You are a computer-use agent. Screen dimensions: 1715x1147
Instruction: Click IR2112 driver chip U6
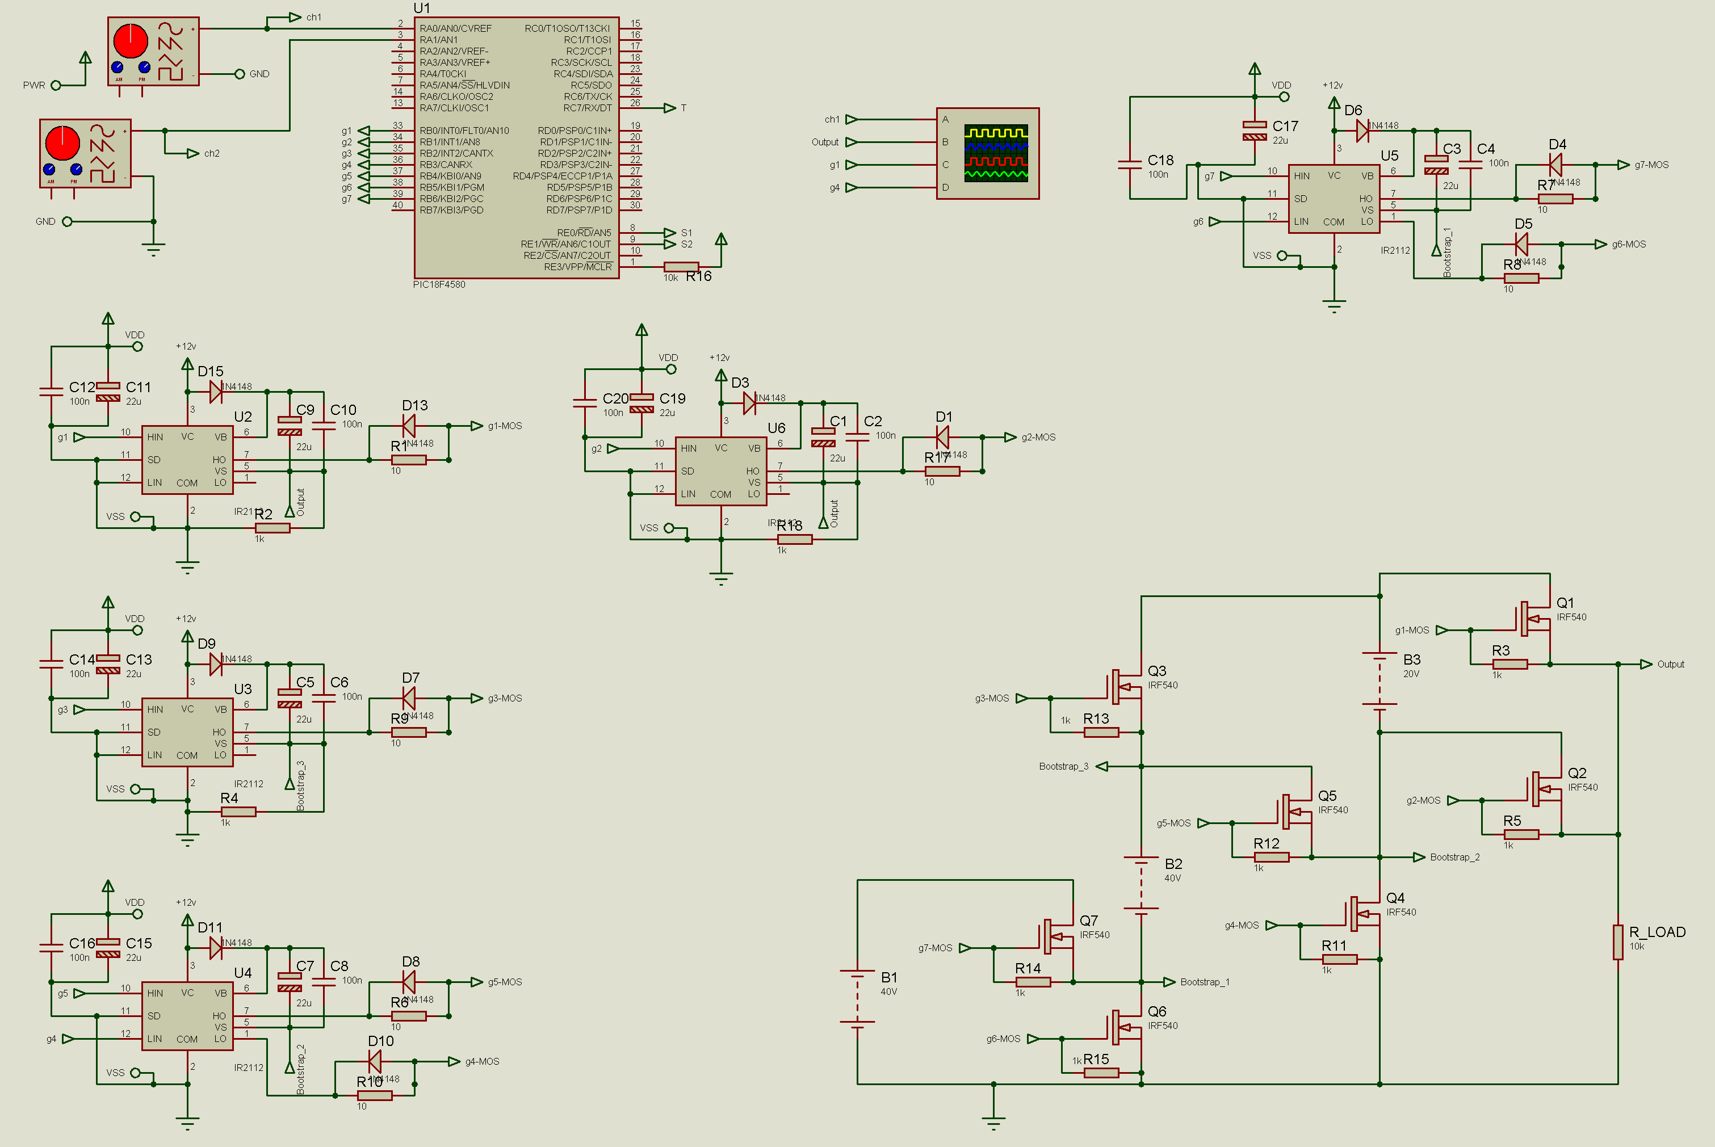tap(720, 471)
